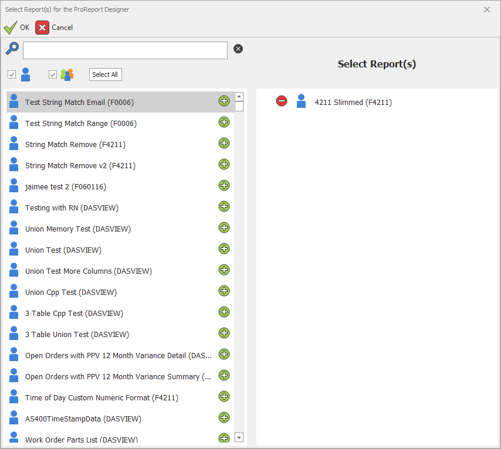Add Test String Match Range report
501x449 pixels.
(224, 122)
